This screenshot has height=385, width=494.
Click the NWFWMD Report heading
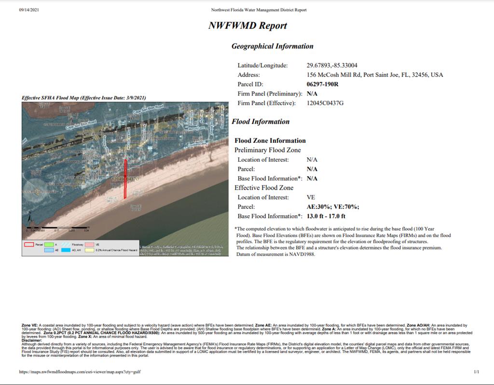tap(247, 26)
